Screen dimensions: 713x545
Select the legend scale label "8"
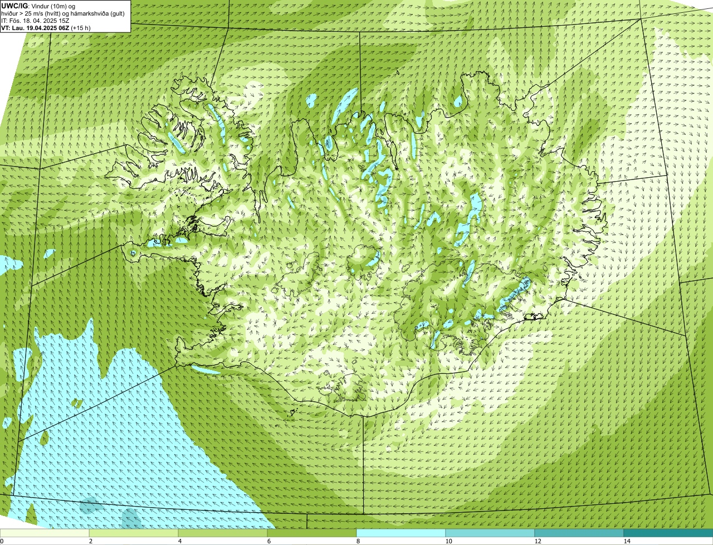[358, 541]
